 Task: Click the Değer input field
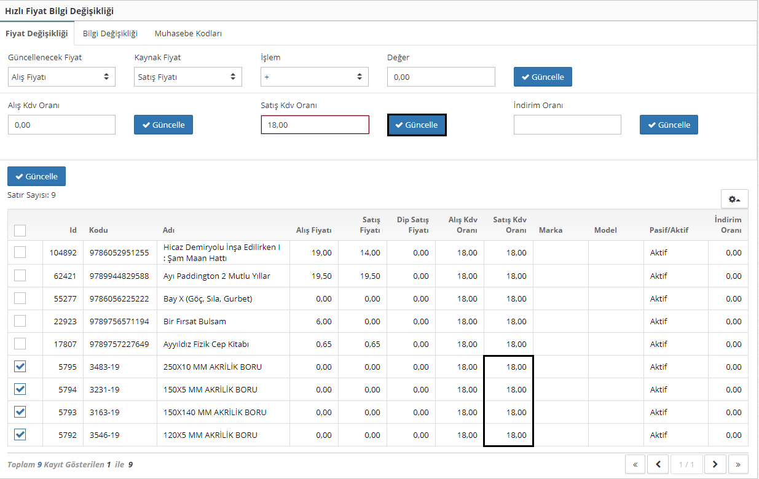click(441, 77)
